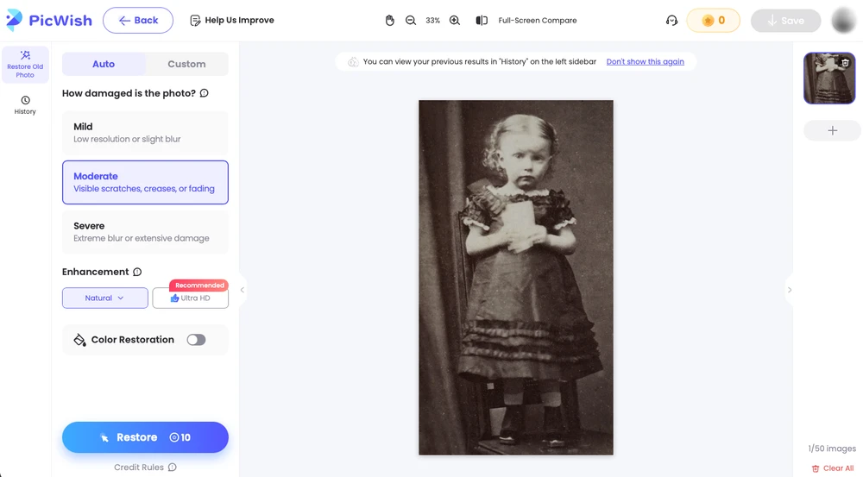
Task: Choose Severe damage option
Action: (145, 232)
